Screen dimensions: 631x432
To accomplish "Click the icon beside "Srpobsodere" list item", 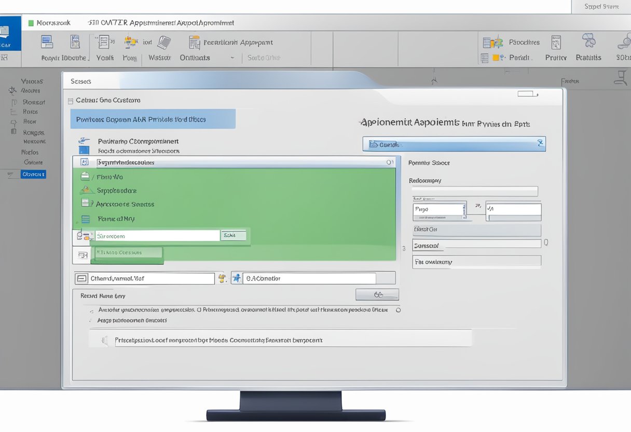I will (85, 191).
